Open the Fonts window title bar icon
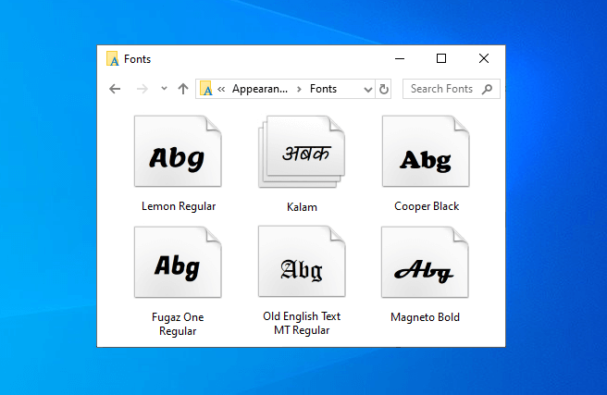 click(113, 59)
